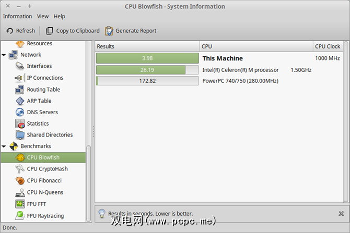Click the IP Connections plug icon
350x233 pixels.
[x=19, y=78]
